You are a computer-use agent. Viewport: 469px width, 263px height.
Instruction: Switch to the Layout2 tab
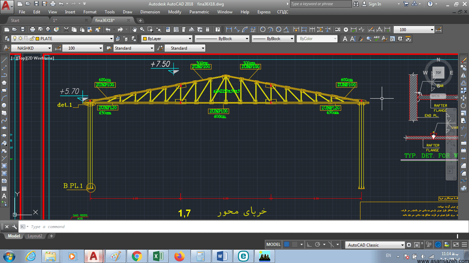point(35,236)
